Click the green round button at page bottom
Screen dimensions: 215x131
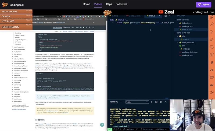pos(102,125)
